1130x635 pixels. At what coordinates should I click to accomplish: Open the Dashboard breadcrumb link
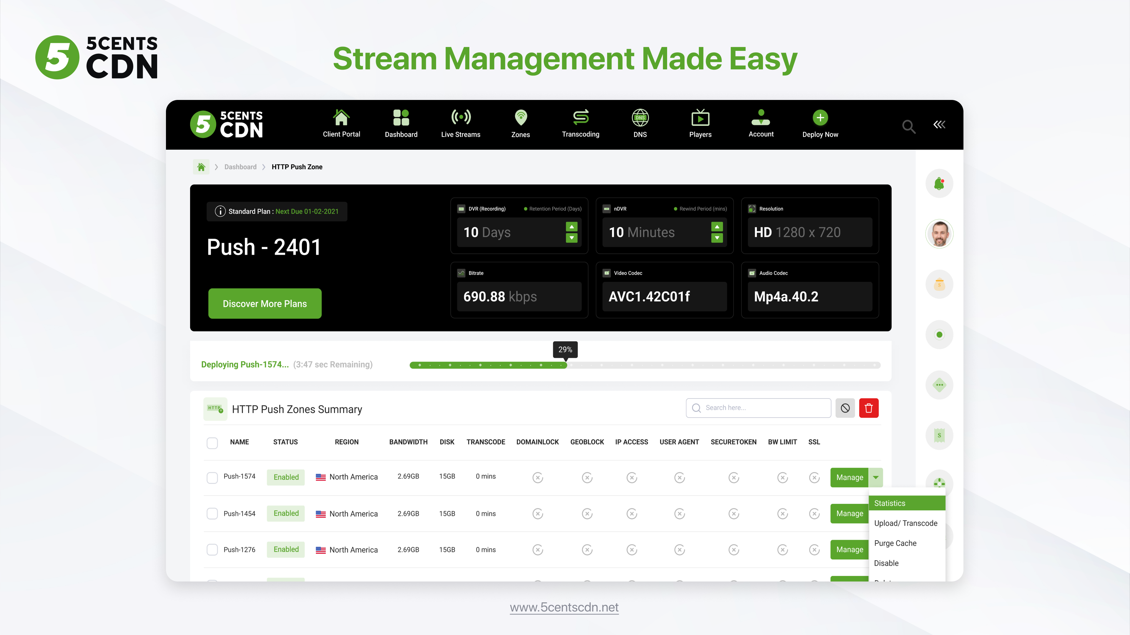pyautogui.click(x=240, y=167)
